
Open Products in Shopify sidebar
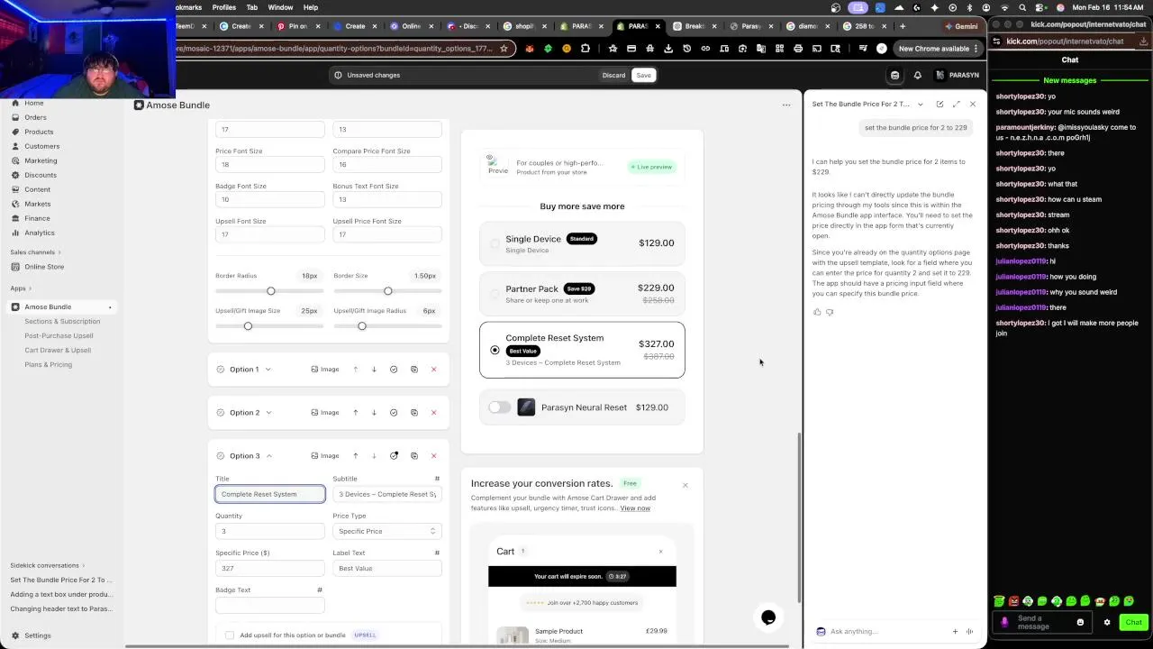click(39, 132)
